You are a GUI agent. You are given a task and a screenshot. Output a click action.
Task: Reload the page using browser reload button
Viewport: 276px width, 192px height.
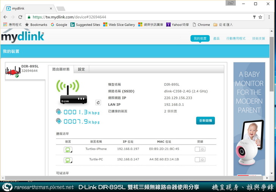click(x=20, y=17)
